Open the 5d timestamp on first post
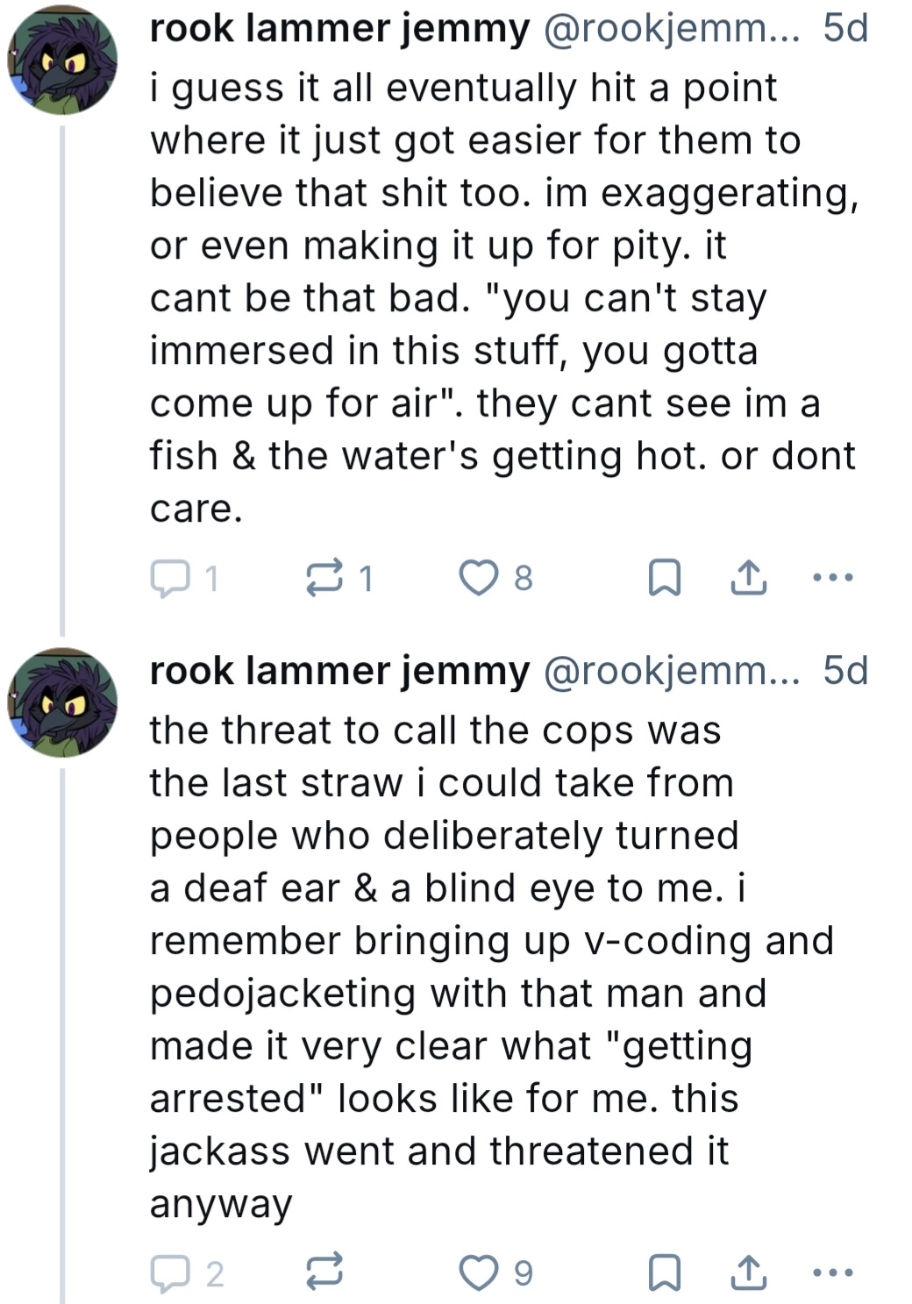 coord(845,29)
